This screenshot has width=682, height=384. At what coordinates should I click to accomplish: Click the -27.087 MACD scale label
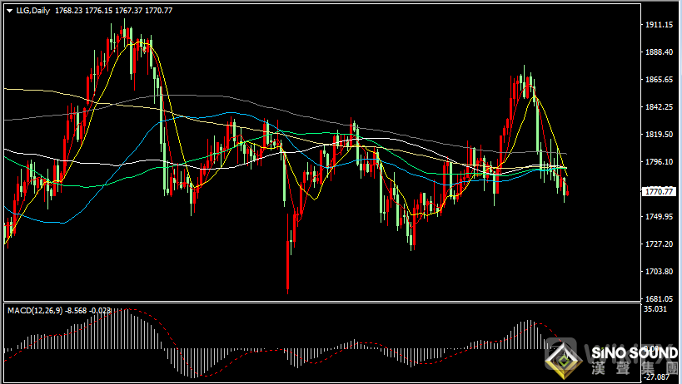(658, 377)
